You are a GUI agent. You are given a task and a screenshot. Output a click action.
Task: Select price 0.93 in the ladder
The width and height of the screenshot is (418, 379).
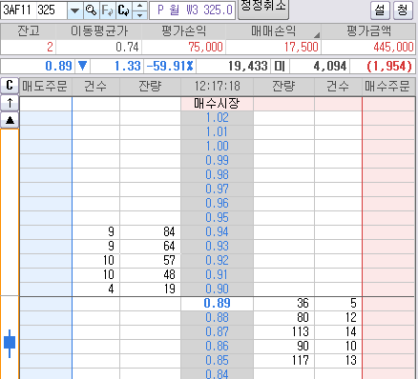(217, 247)
